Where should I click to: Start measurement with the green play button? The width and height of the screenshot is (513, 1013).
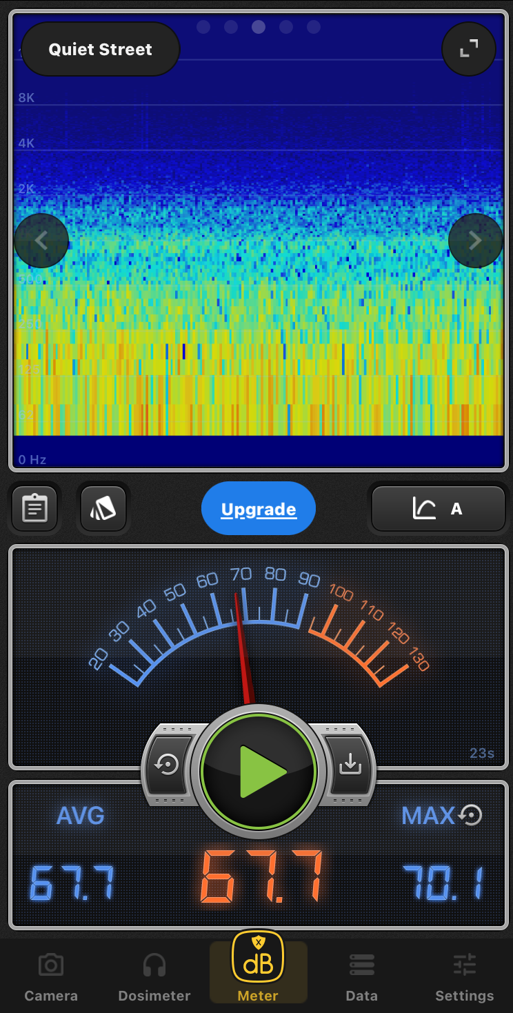click(x=259, y=771)
